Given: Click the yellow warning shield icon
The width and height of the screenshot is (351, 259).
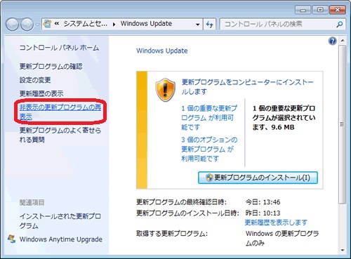Looking at the screenshot, I should click(x=166, y=90).
